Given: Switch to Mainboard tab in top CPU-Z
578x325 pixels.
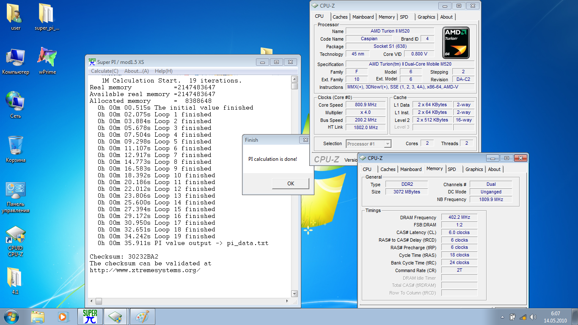Looking at the screenshot, I should [x=363, y=17].
